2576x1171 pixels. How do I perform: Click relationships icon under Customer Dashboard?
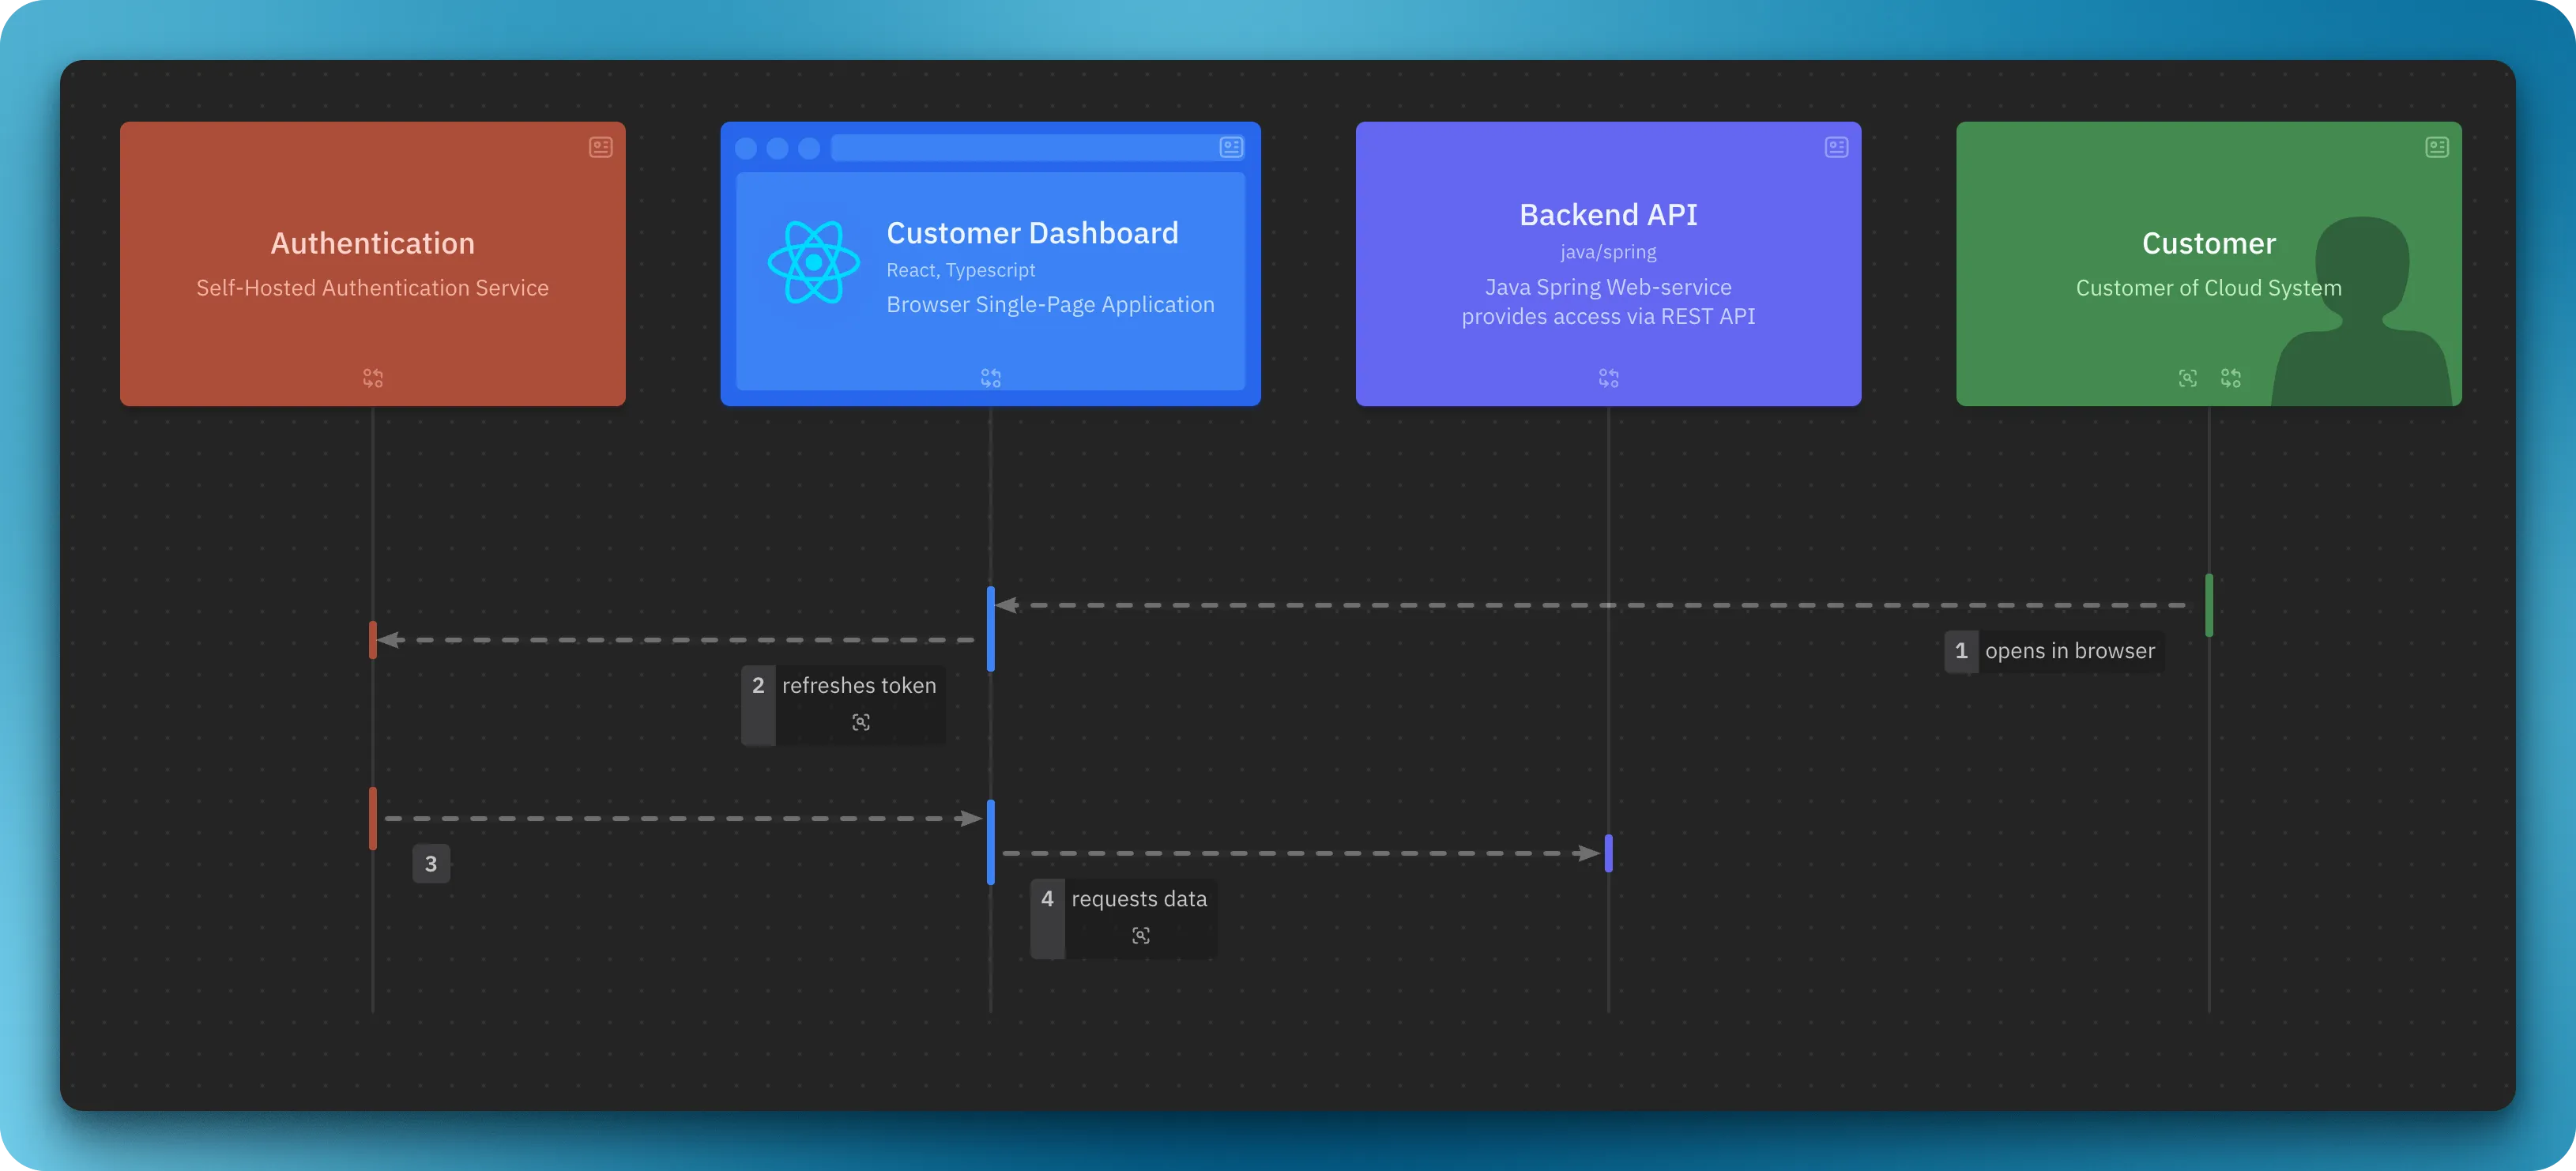click(991, 378)
